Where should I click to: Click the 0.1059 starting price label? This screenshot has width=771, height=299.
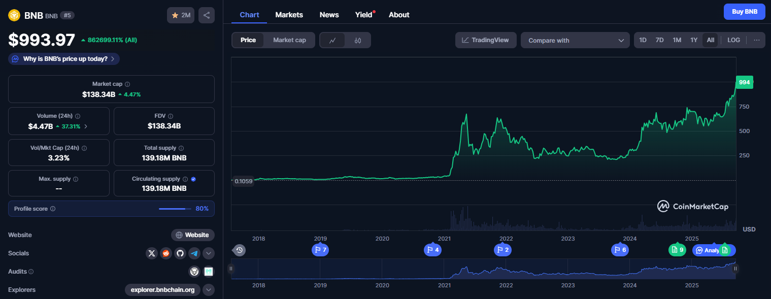coord(243,181)
